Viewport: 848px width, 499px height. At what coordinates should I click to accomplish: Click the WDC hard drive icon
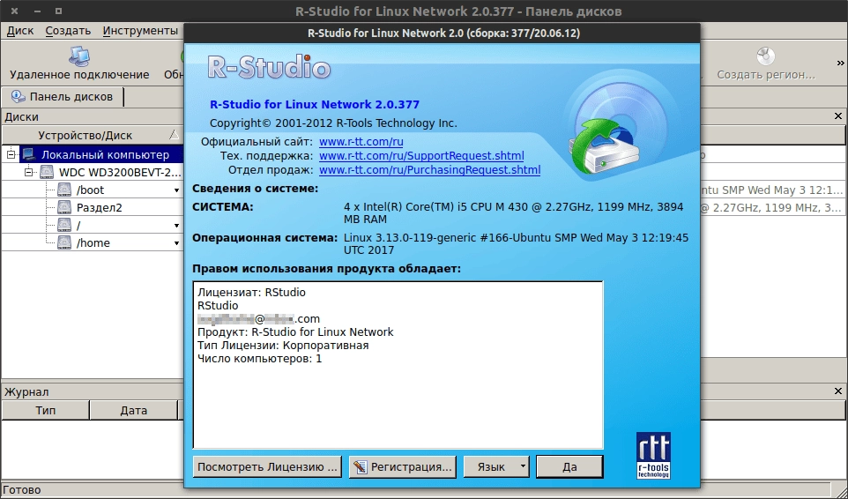(x=47, y=173)
